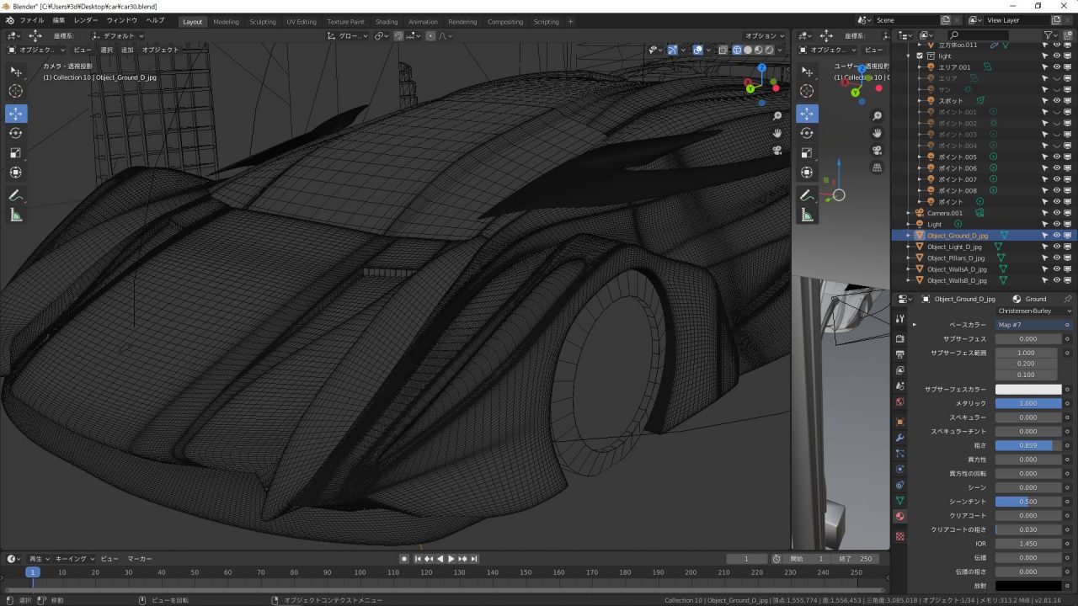Switch to the Modeling workspace tab
The width and height of the screenshot is (1078, 606).
(x=226, y=22)
